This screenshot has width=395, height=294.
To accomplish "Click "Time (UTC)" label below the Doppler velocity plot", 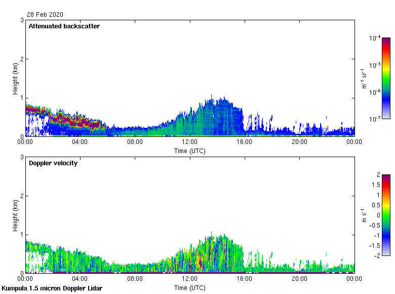I will click(x=190, y=287).
